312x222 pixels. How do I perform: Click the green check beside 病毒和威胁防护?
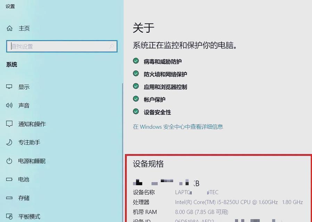click(136, 61)
